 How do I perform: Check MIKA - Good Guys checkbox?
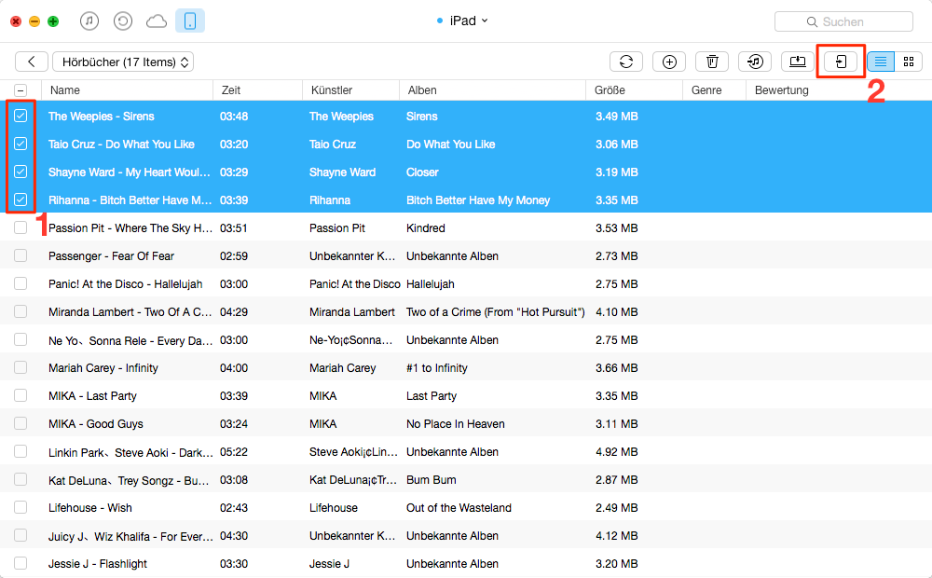(x=21, y=423)
